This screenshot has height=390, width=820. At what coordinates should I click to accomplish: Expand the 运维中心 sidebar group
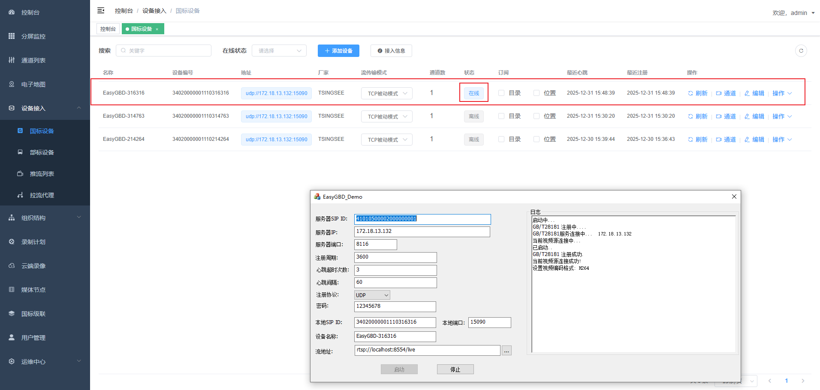coord(45,362)
